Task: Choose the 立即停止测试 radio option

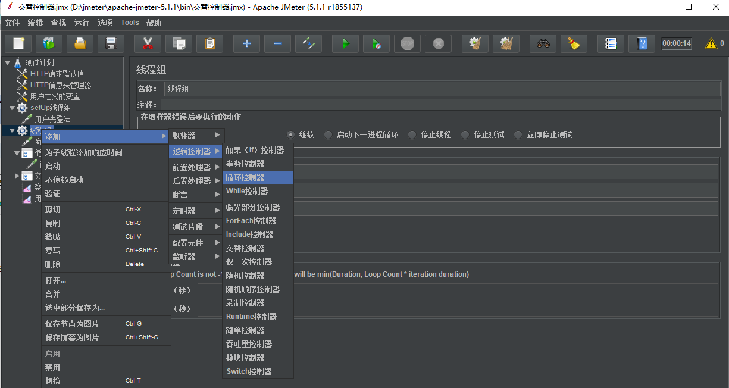Action: [518, 134]
